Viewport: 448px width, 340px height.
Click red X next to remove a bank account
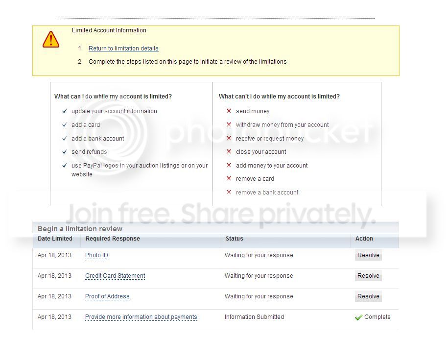(229, 192)
